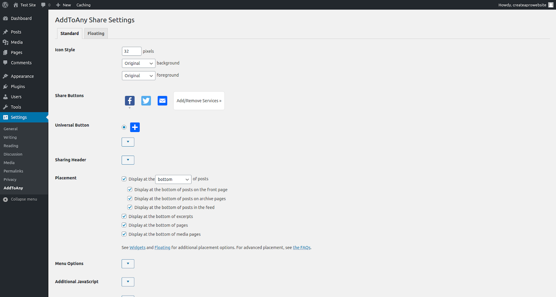Open 'the FAQs' link
Screen dimensions: 556x297
302,247
